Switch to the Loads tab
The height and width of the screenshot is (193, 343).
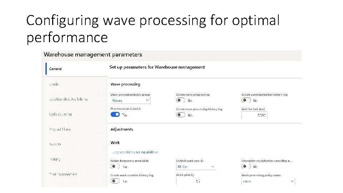[54, 84]
